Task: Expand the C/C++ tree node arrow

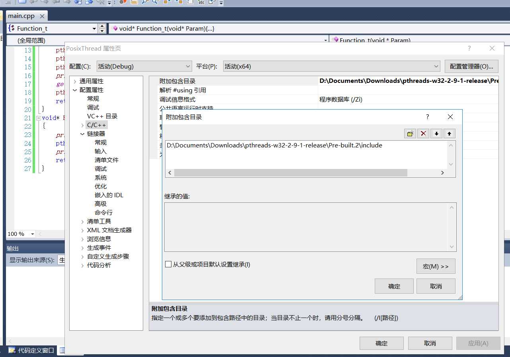Action: [82, 125]
